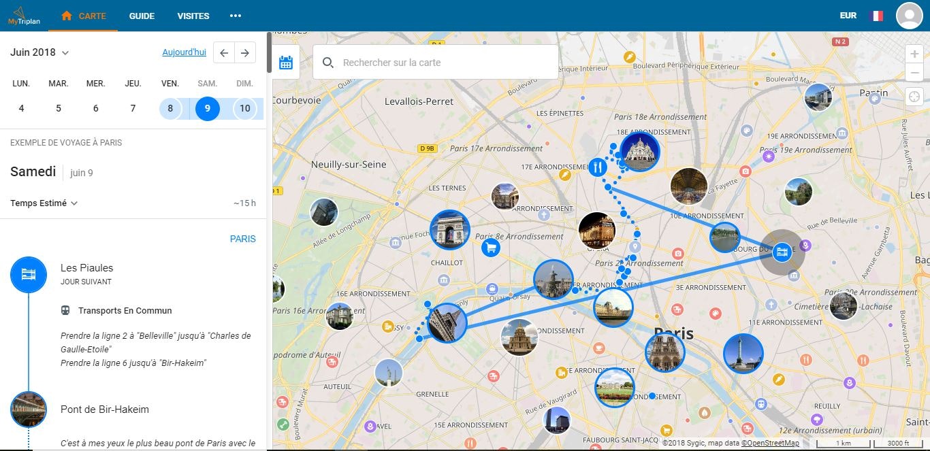Click the Pont de Bir-Hakeim title
The width and height of the screenshot is (930, 451).
105,410
